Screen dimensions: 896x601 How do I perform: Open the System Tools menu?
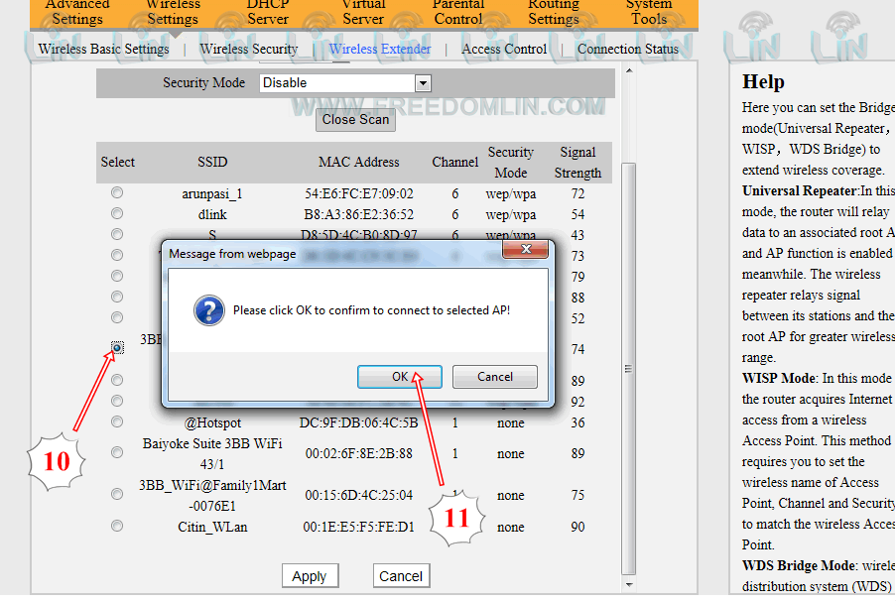pos(649,12)
